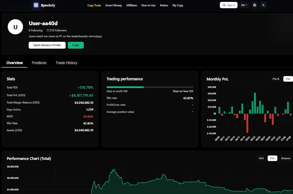
Task: Open How to Use page
Action: pos(148,5)
